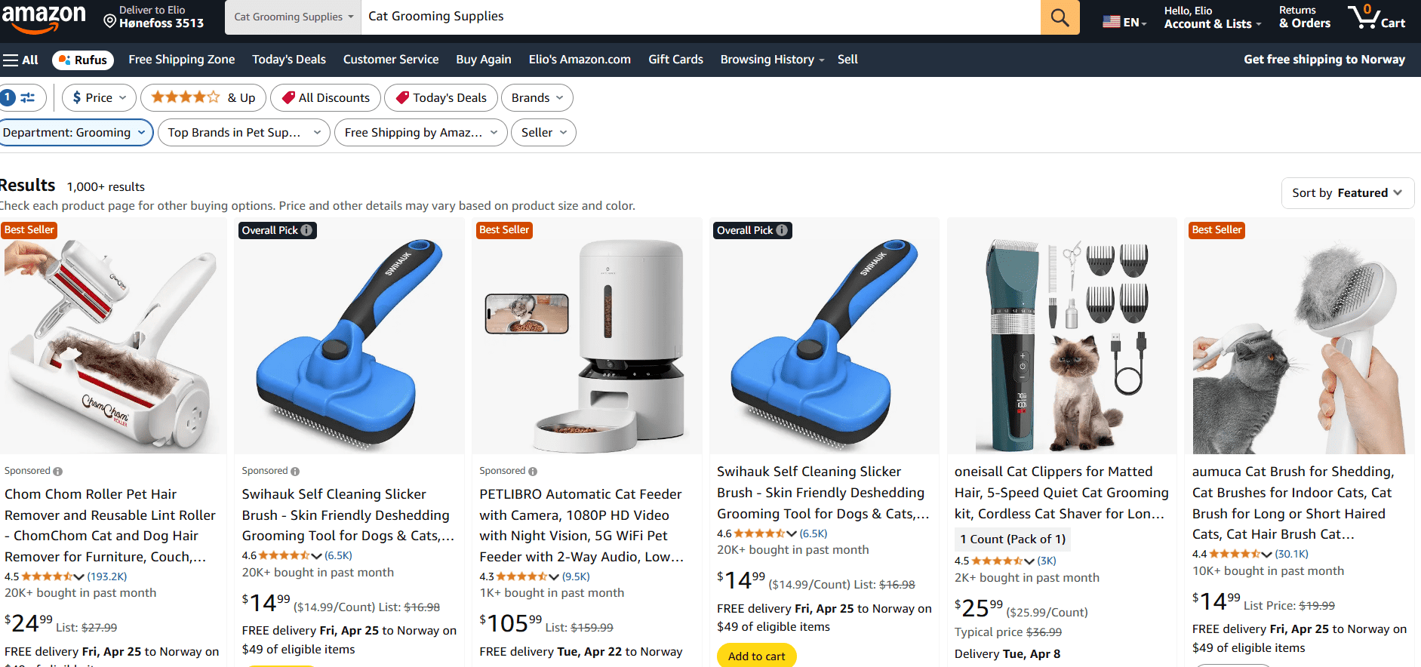This screenshot has width=1421, height=667.
Task: Go to the Amazon home logo
Action: click(44, 18)
